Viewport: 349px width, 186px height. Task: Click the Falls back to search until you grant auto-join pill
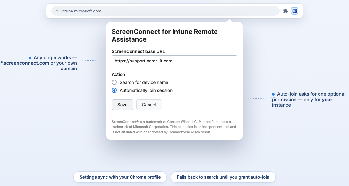[x=223, y=177]
